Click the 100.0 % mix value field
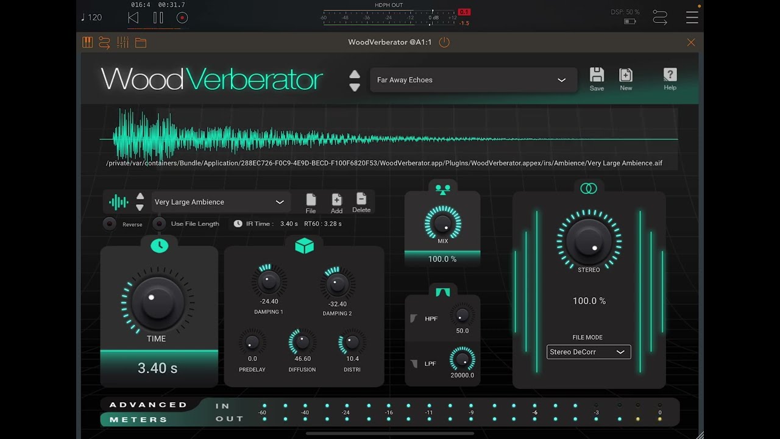780x439 pixels. tap(442, 259)
